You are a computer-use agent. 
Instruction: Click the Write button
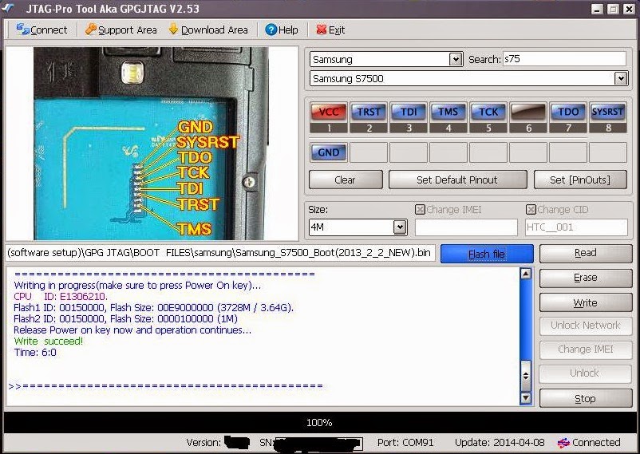[586, 303]
